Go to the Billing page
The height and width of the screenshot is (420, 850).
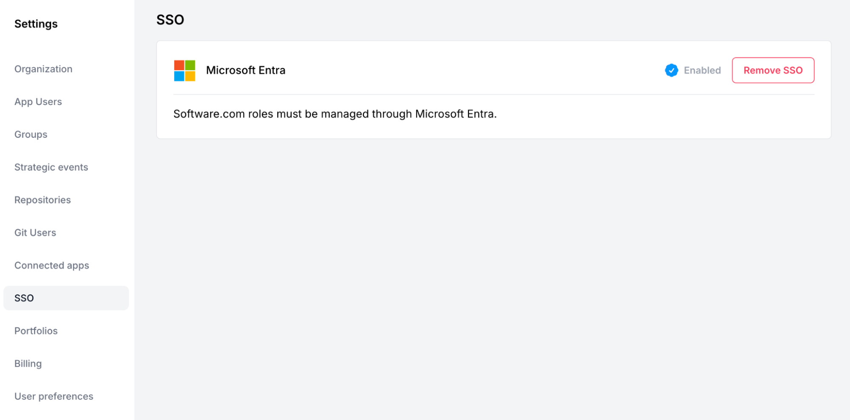pos(28,363)
